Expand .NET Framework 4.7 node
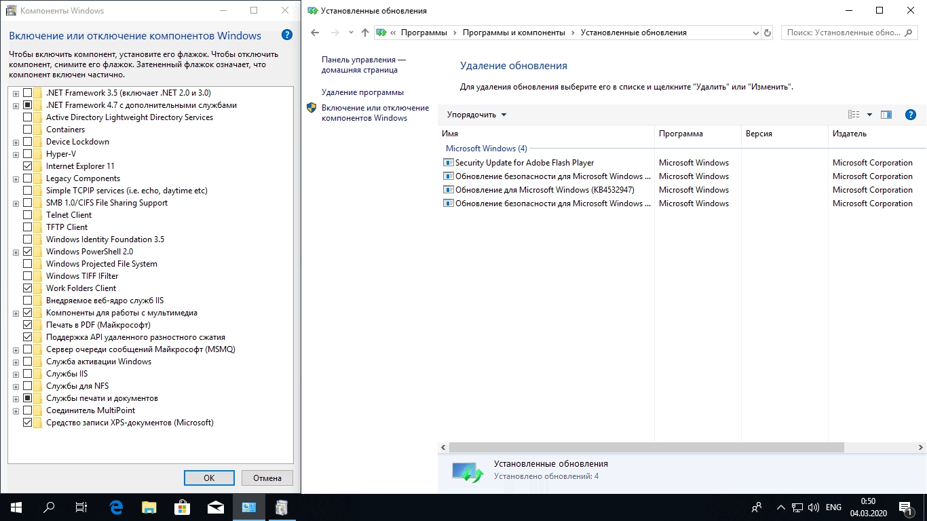The height and width of the screenshot is (521, 927). [x=16, y=105]
